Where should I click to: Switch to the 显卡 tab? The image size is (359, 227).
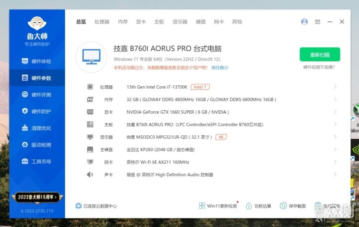coord(141,22)
